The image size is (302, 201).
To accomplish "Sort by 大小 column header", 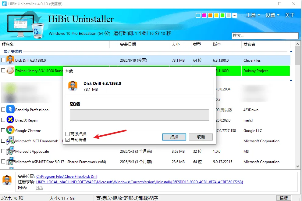I will pos(180,44).
